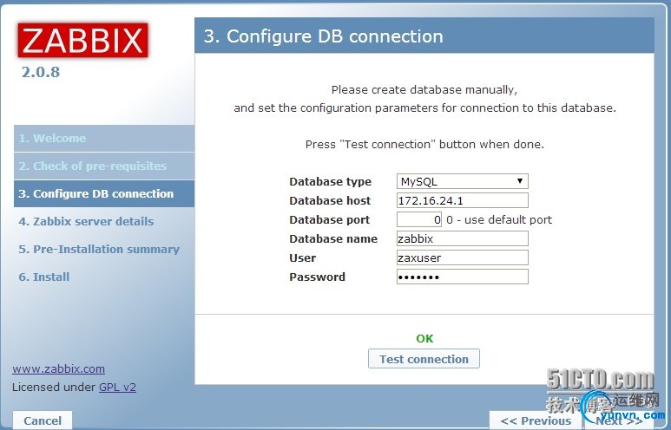Image resolution: width=671 pixels, height=430 pixels.
Task: Select step 3. Configure DB connection
Action: tap(104, 193)
